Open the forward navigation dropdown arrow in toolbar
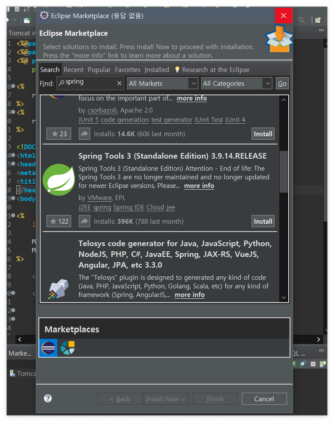This screenshot has width=334, height=422. pos(15,20)
